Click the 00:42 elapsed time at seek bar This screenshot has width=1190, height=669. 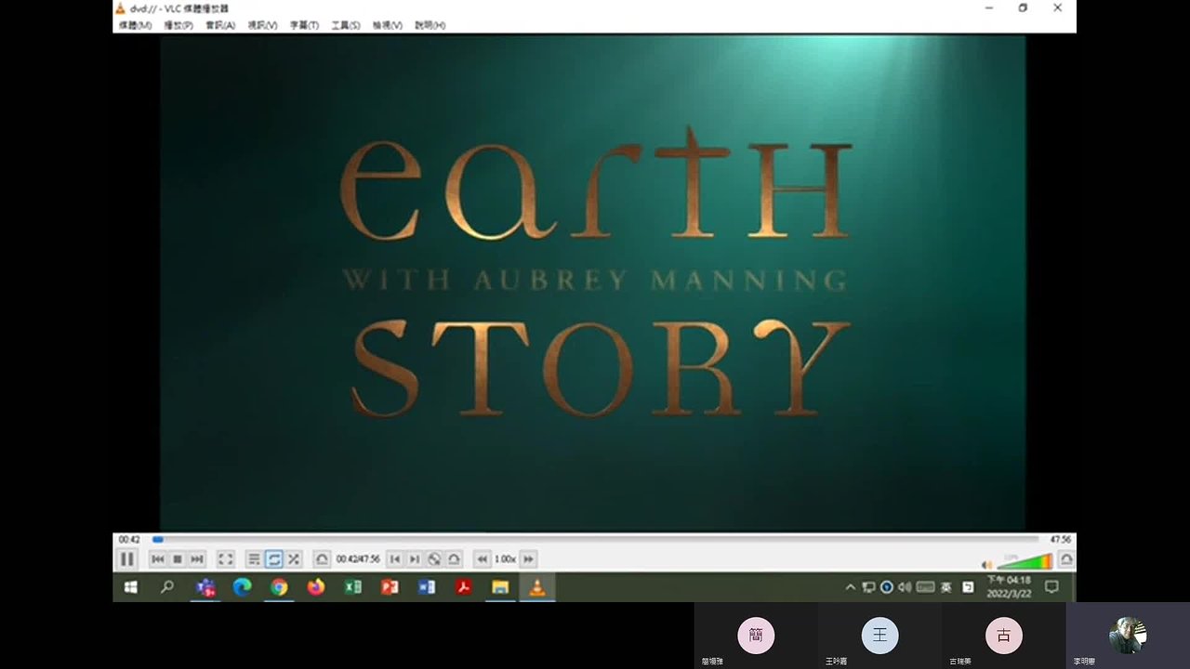coord(129,540)
